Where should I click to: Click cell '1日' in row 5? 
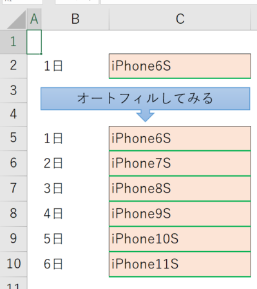(x=75, y=138)
